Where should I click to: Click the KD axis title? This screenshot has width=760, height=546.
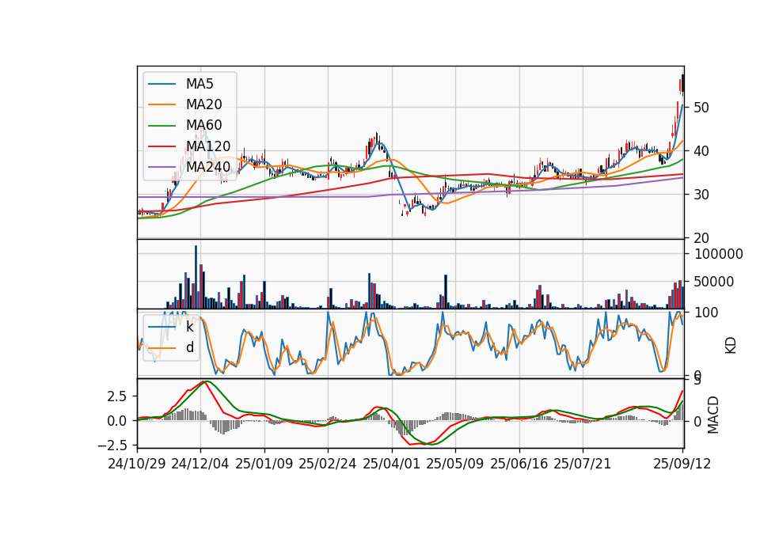731,346
